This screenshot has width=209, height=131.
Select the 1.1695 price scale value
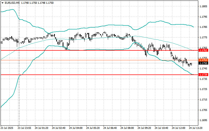[x=203, y=120]
